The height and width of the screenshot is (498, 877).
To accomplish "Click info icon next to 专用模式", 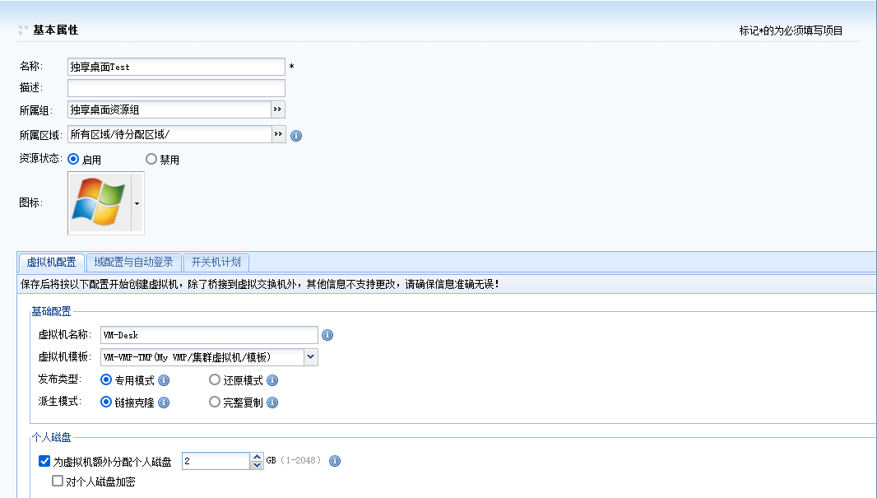I will point(164,380).
